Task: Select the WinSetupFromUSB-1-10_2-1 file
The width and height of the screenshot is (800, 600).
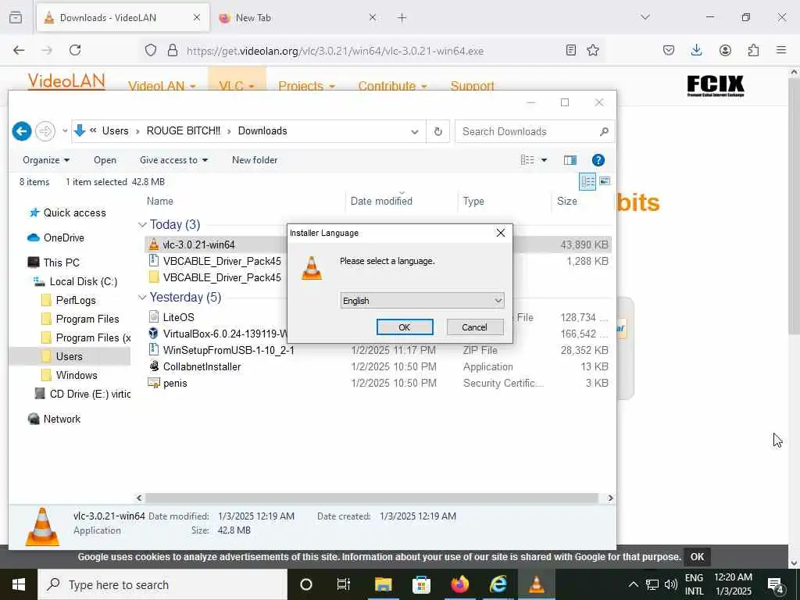Action: click(228, 351)
